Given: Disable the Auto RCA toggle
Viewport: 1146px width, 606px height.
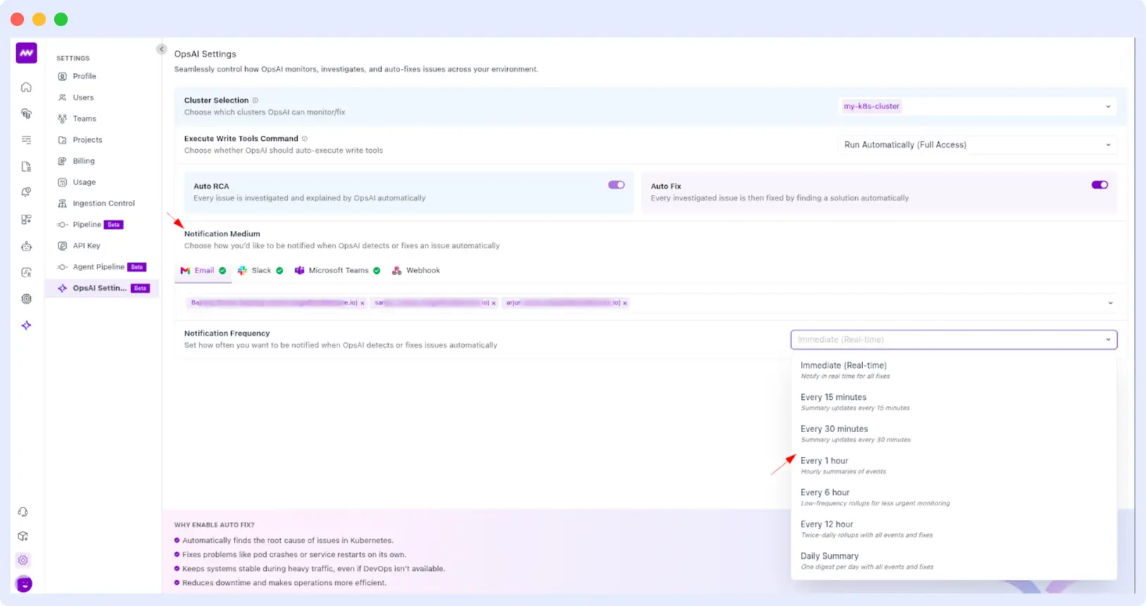Looking at the screenshot, I should click(x=616, y=185).
